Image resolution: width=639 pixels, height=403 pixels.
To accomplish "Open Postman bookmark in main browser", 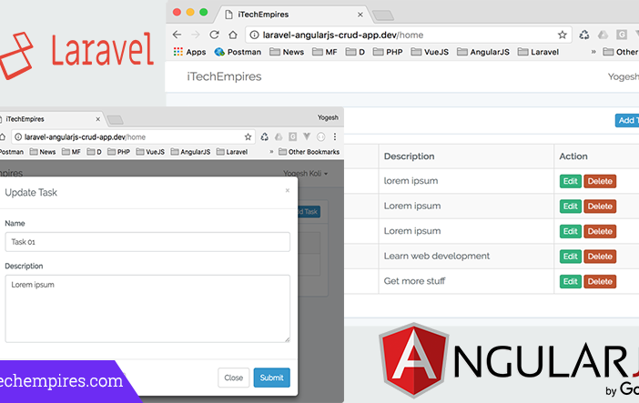I will pyautogui.click(x=238, y=52).
